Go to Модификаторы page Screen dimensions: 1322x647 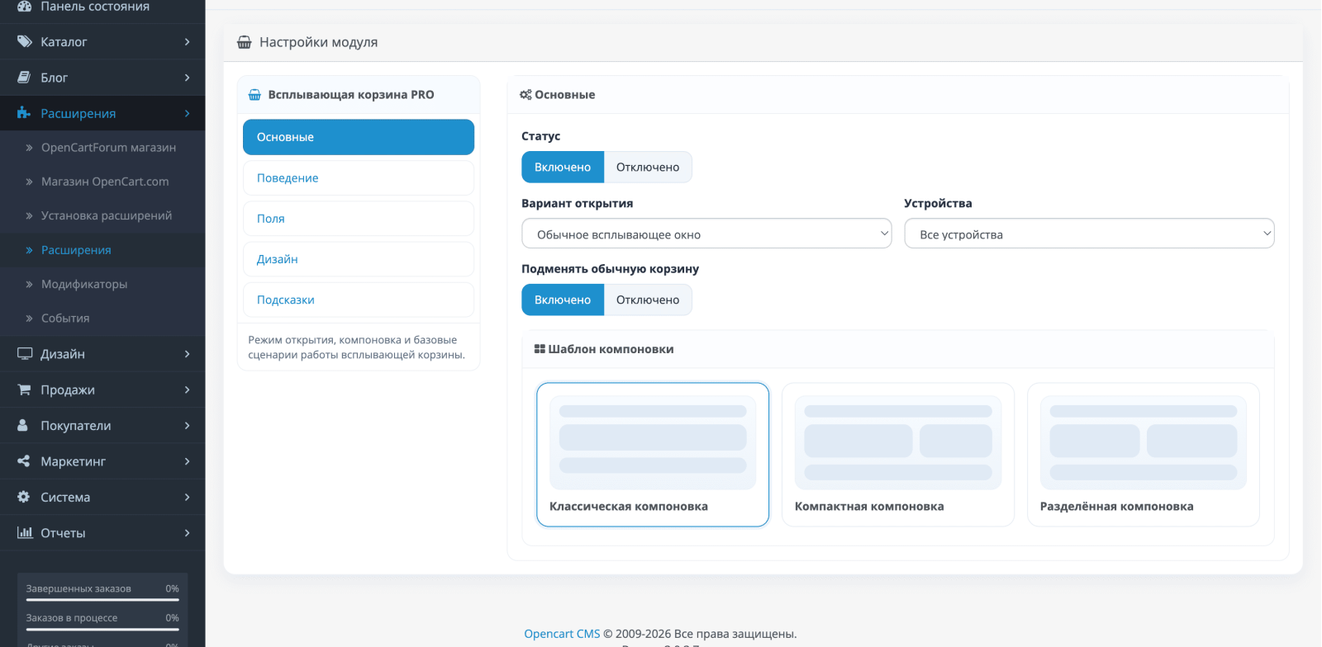pyautogui.click(x=84, y=284)
